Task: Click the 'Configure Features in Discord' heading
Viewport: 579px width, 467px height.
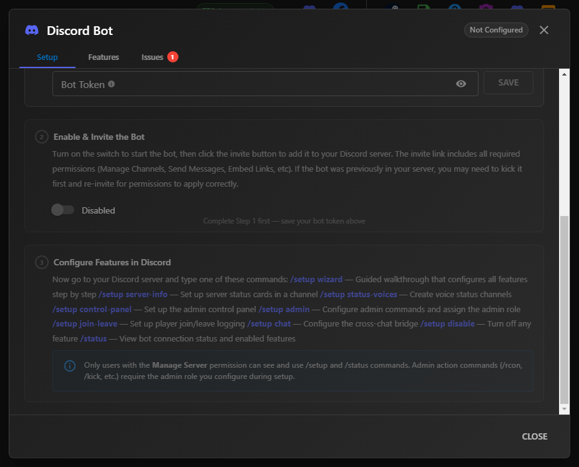Action: coord(112,262)
